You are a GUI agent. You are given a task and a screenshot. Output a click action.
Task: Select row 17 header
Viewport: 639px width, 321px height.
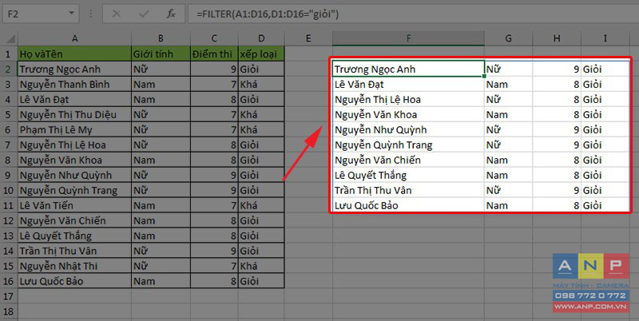[x=9, y=296]
